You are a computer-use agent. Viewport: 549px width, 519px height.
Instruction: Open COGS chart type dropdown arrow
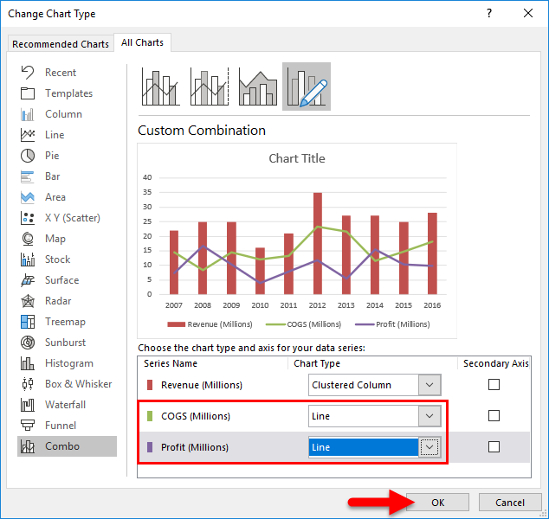430,416
